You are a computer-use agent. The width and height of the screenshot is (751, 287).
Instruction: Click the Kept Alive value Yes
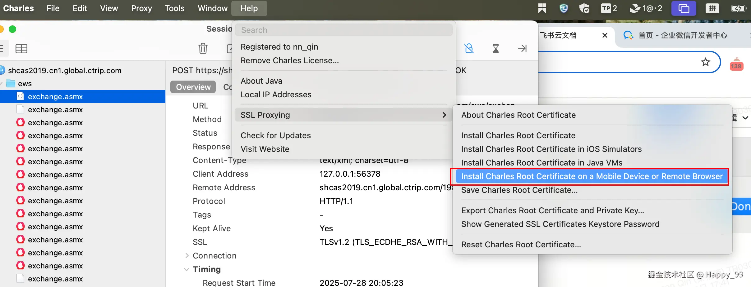click(326, 228)
